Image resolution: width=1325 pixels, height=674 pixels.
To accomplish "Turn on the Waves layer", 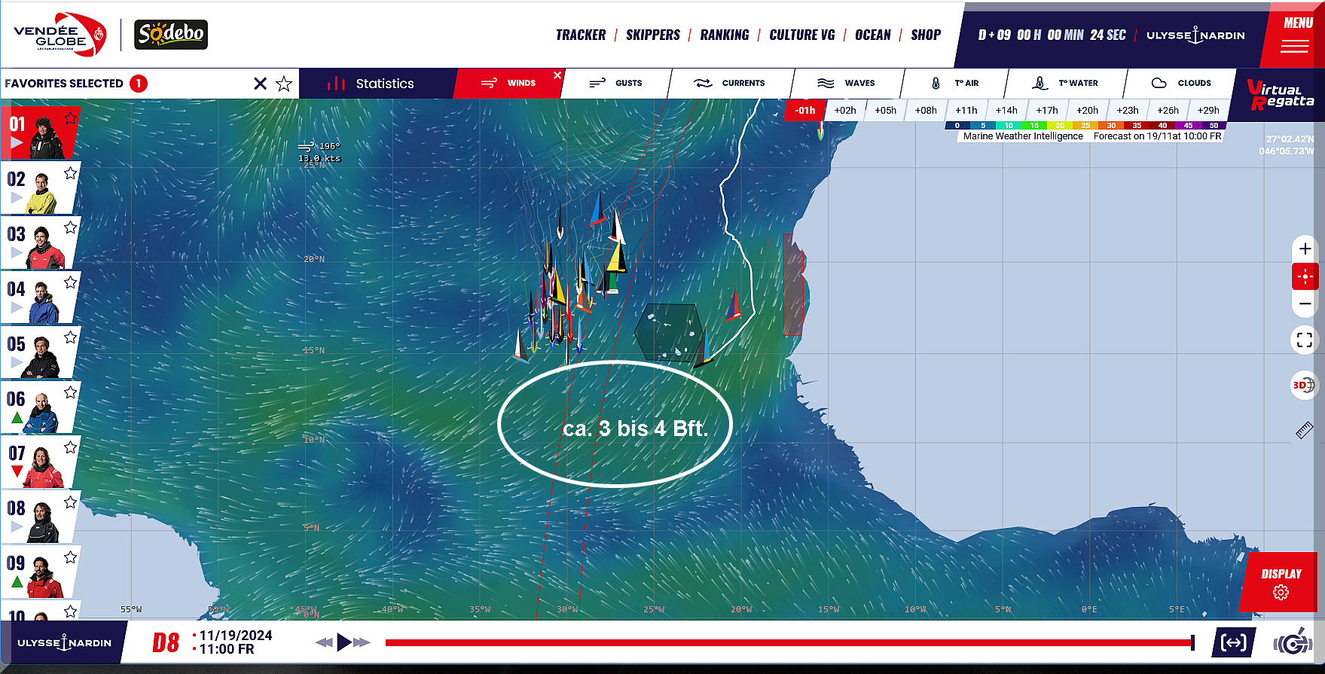I will (x=846, y=84).
